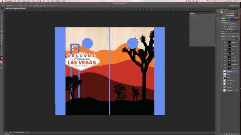241x135 pixels.
Task: Add a Threshold adjustment
Action: point(230,29)
